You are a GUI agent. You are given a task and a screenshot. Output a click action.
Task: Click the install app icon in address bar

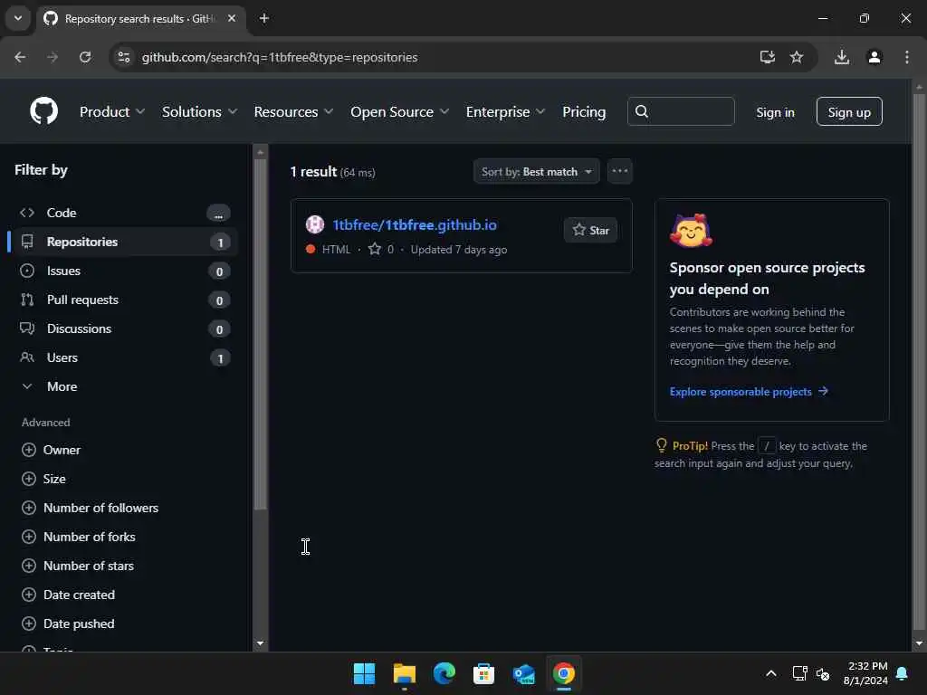pos(767,57)
